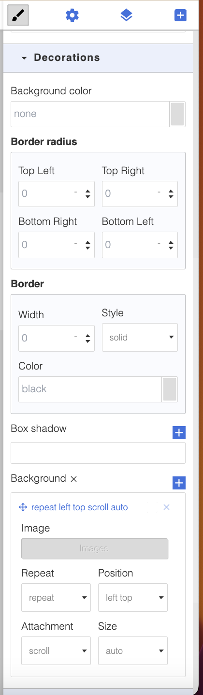
Task: Clear the Background property value
Action: [x=73, y=479]
